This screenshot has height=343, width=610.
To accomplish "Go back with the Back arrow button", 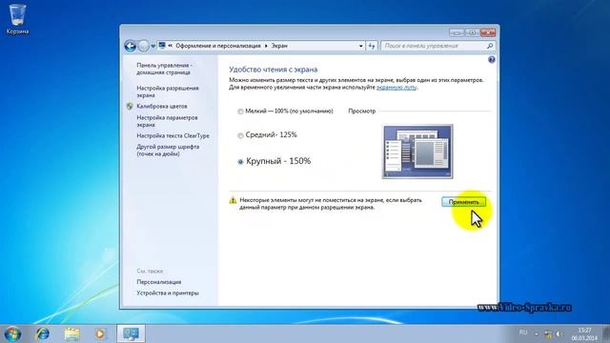I will pyautogui.click(x=131, y=46).
